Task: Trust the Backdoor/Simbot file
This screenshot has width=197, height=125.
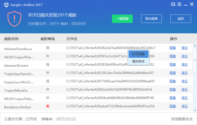Action: pos(185,106)
